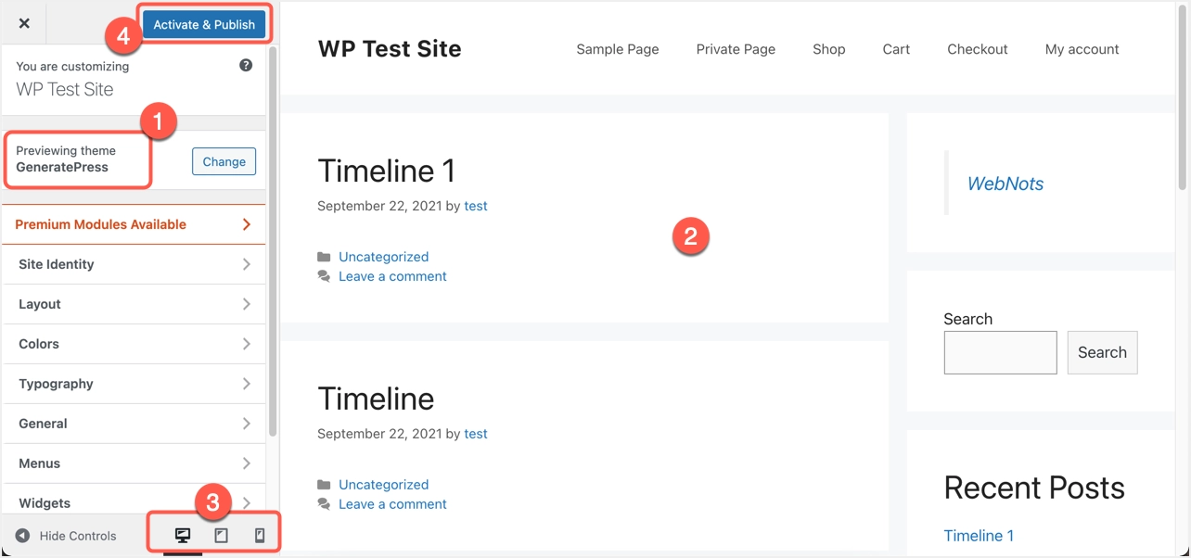Click the Change theme button
This screenshot has width=1191, height=558.
click(224, 161)
